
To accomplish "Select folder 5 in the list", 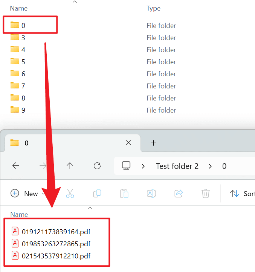I will pyautogui.click(x=23, y=62).
